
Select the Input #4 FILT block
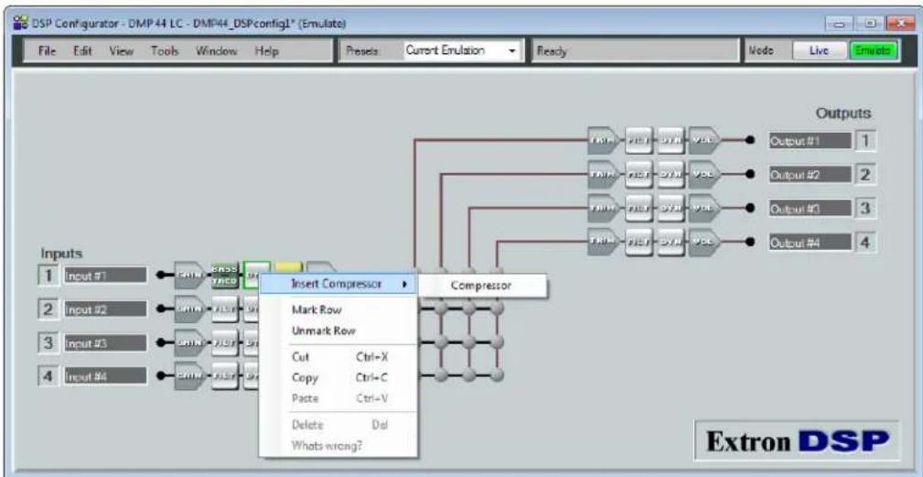point(225,375)
